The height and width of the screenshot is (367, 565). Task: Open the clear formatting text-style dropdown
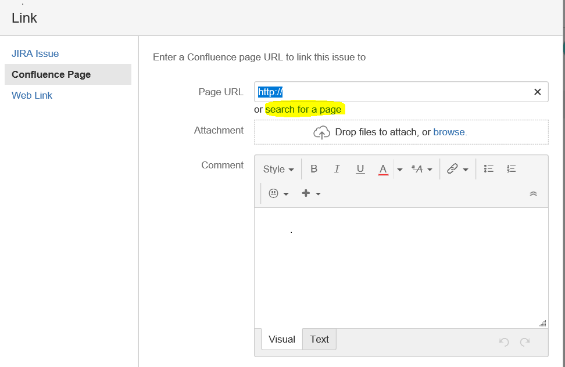tap(421, 169)
